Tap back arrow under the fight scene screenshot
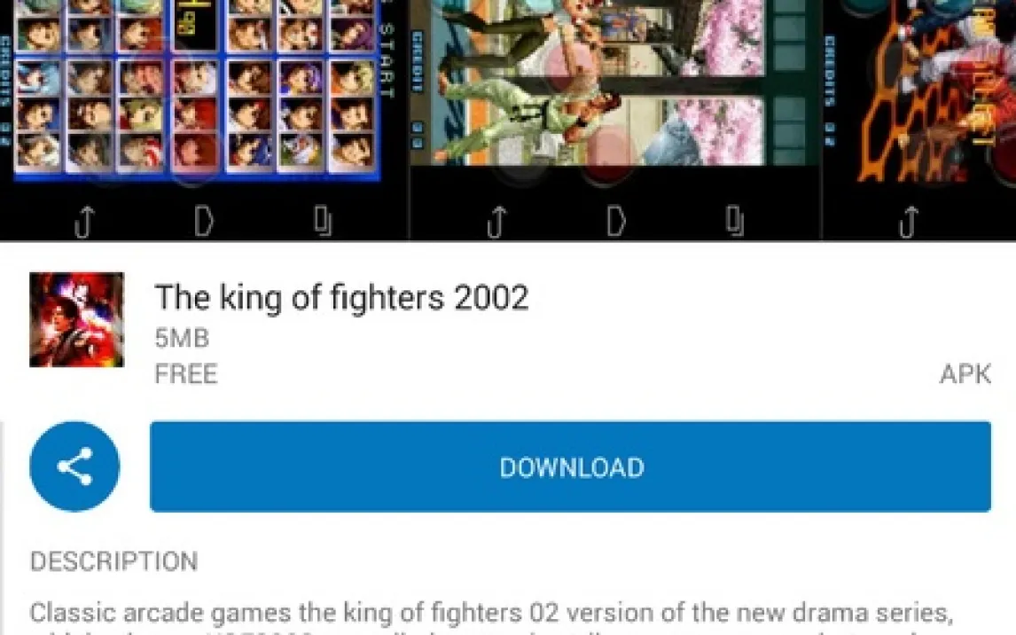 [496, 222]
